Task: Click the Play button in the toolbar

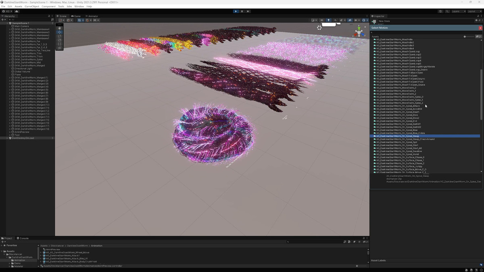Action: 236,11
